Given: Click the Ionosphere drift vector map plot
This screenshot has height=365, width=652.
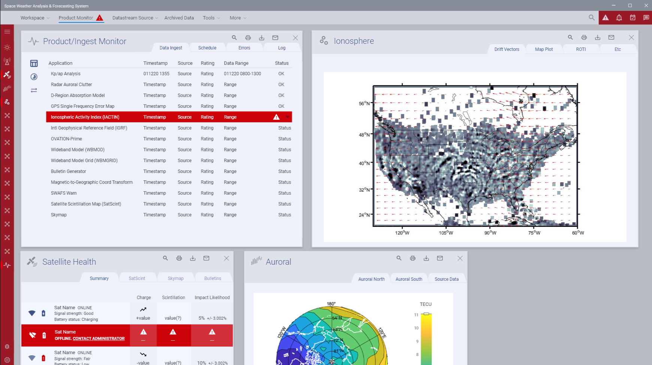Looking at the screenshot, I should [x=475, y=156].
